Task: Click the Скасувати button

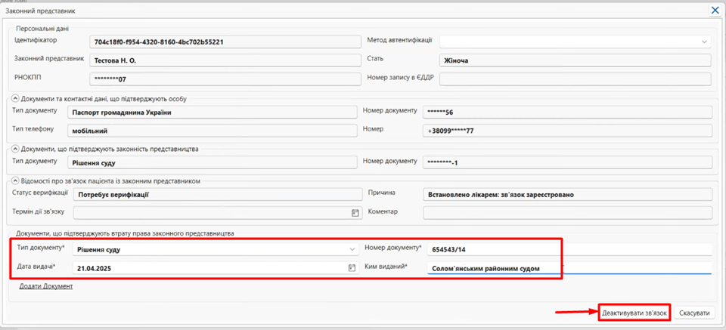Action: [694, 313]
